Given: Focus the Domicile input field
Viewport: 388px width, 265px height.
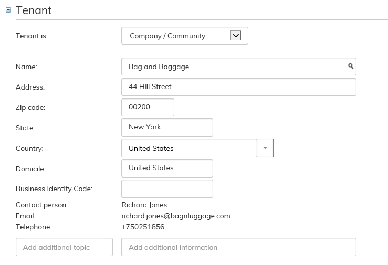Looking at the screenshot, I should coord(167,168).
